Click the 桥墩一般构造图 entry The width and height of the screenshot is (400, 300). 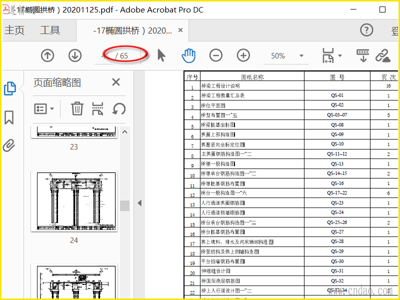pos(218,163)
